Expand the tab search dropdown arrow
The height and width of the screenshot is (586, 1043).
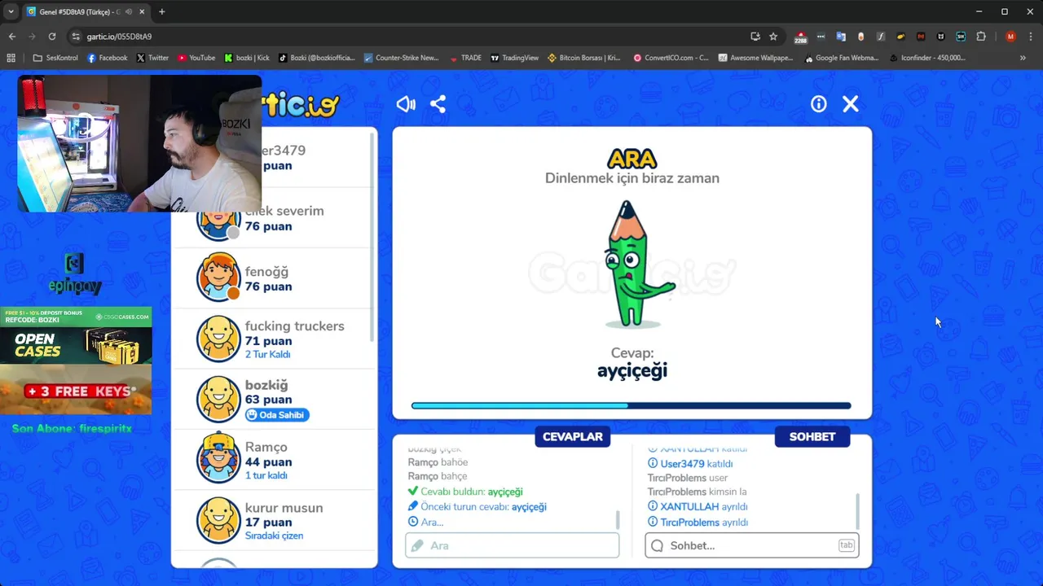click(11, 11)
